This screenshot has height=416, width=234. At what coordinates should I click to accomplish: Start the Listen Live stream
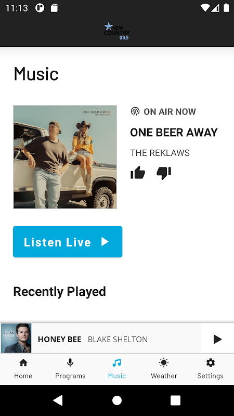coord(68,242)
